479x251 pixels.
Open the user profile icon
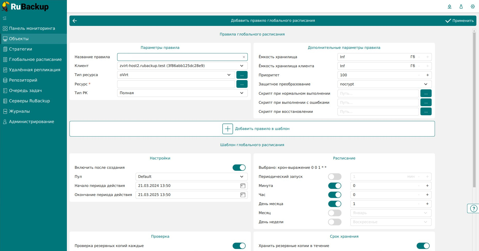pyautogui.click(x=461, y=7)
